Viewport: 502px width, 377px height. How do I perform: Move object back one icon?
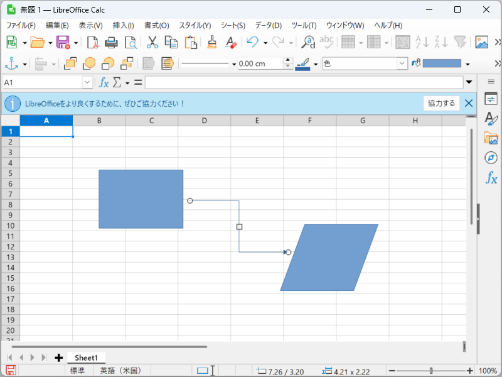[108, 64]
